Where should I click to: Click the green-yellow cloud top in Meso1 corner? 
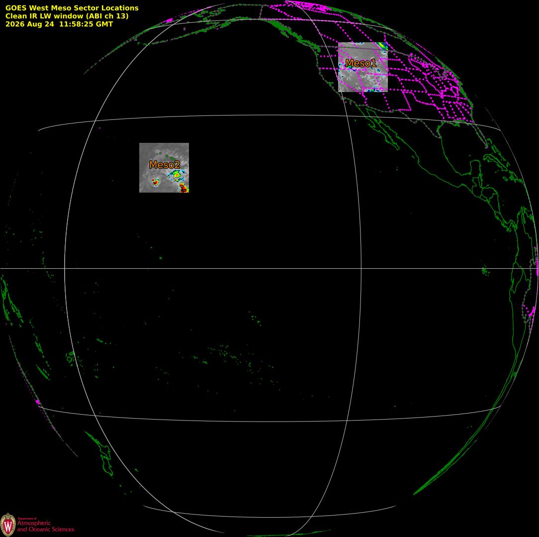coord(382,46)
